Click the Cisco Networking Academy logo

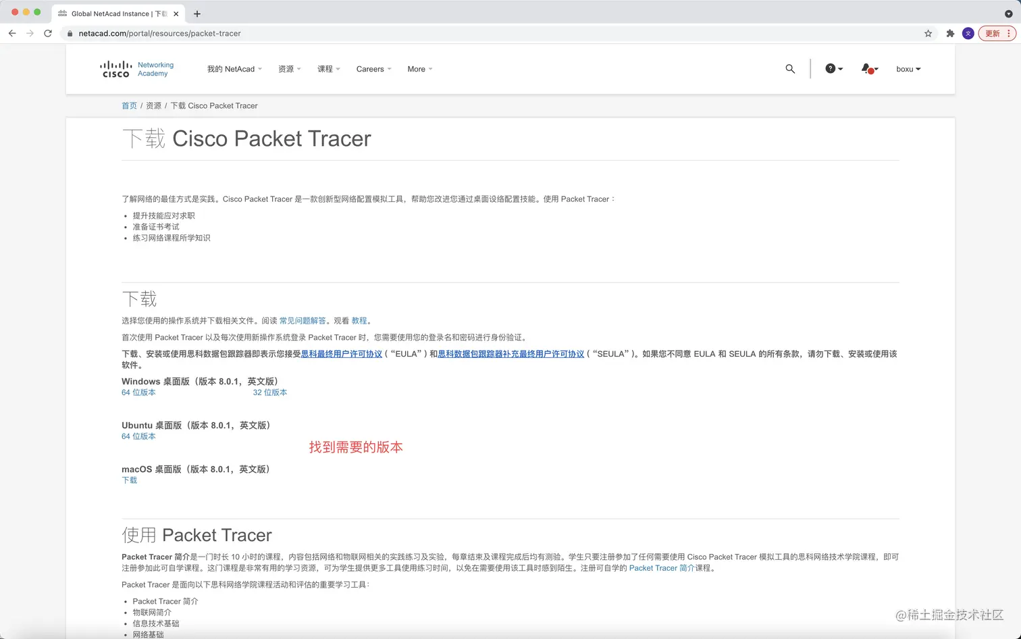(136, 69)
